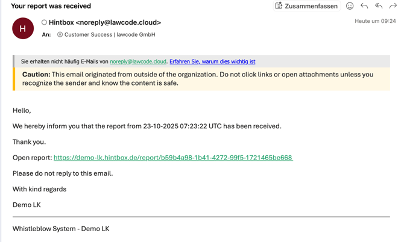Screen dimensions: 404x242
Task: Click the sentence mentioning 23-10-2025 report
Action: pos(147,126)
